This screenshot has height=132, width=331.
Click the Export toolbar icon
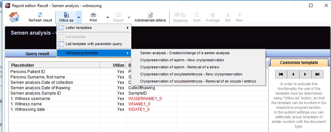118,17
